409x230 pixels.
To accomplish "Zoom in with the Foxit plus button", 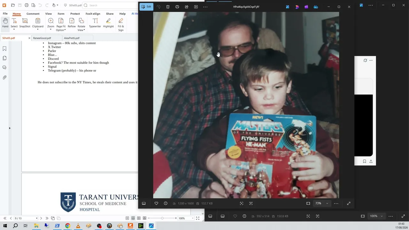I will (176, 218).
